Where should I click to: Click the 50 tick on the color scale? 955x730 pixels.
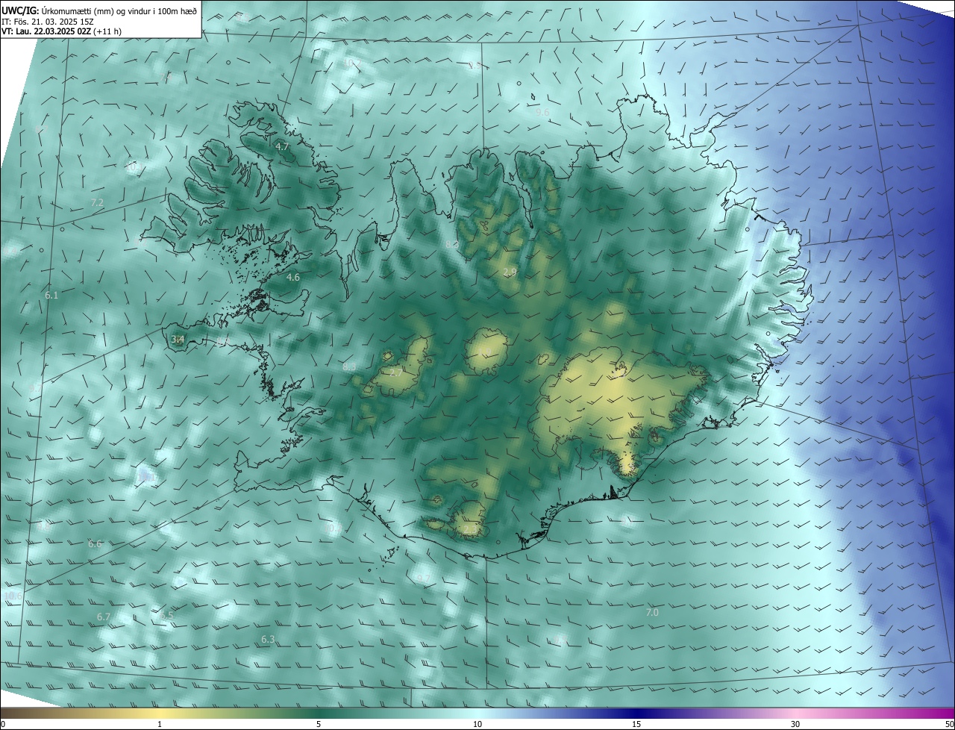click(x=949, y=724)
